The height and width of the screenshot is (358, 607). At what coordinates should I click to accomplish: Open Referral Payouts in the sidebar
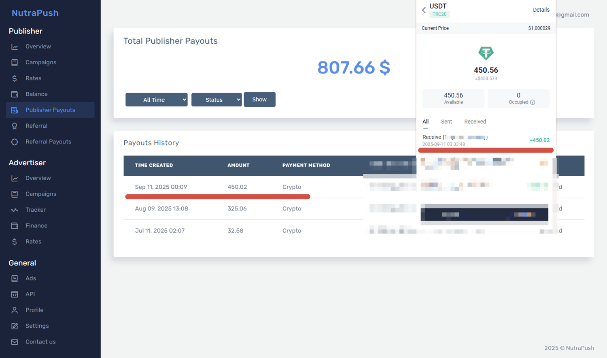coord(48,142)
